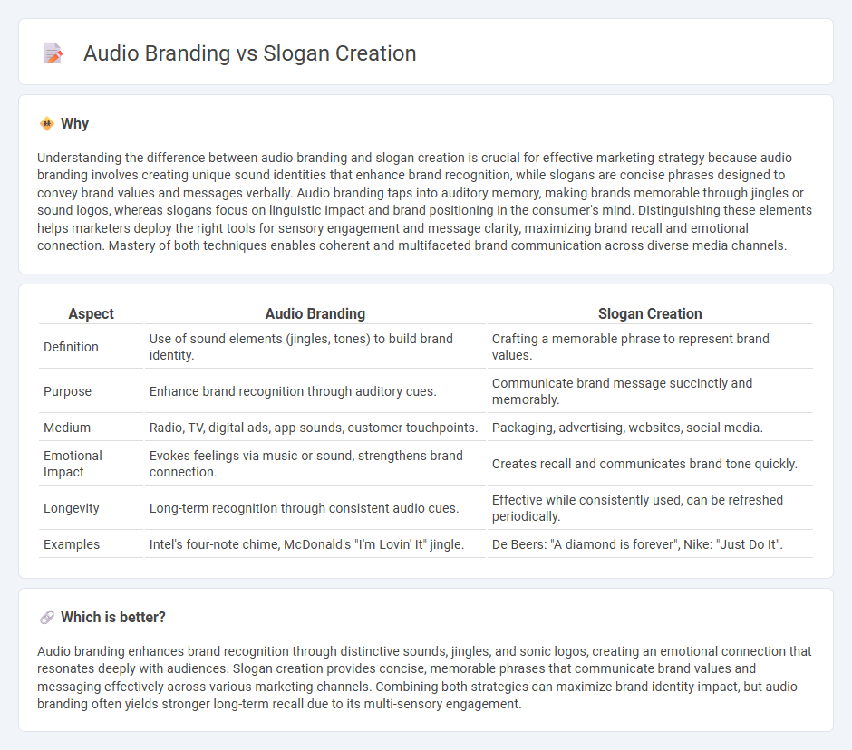
Task: Click cell 'De Beers: A diamond is forever'
Action: [650, 544]
